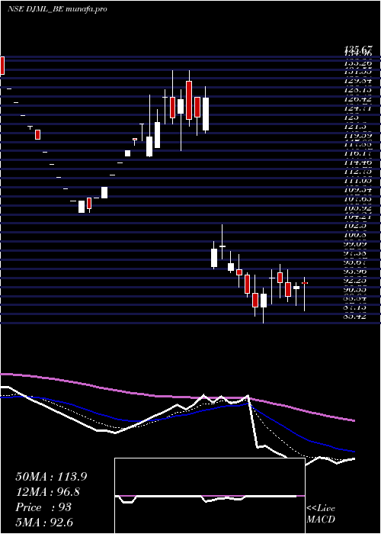Click the <<Live MACD label
Viewport: 381px width, 534px height.
tap(321, 513)
